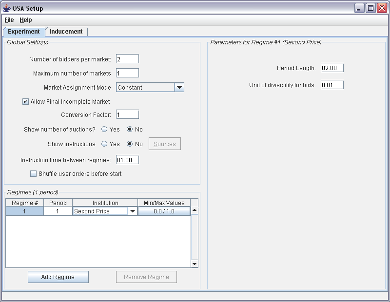Choose No for Show instructions

130,144
